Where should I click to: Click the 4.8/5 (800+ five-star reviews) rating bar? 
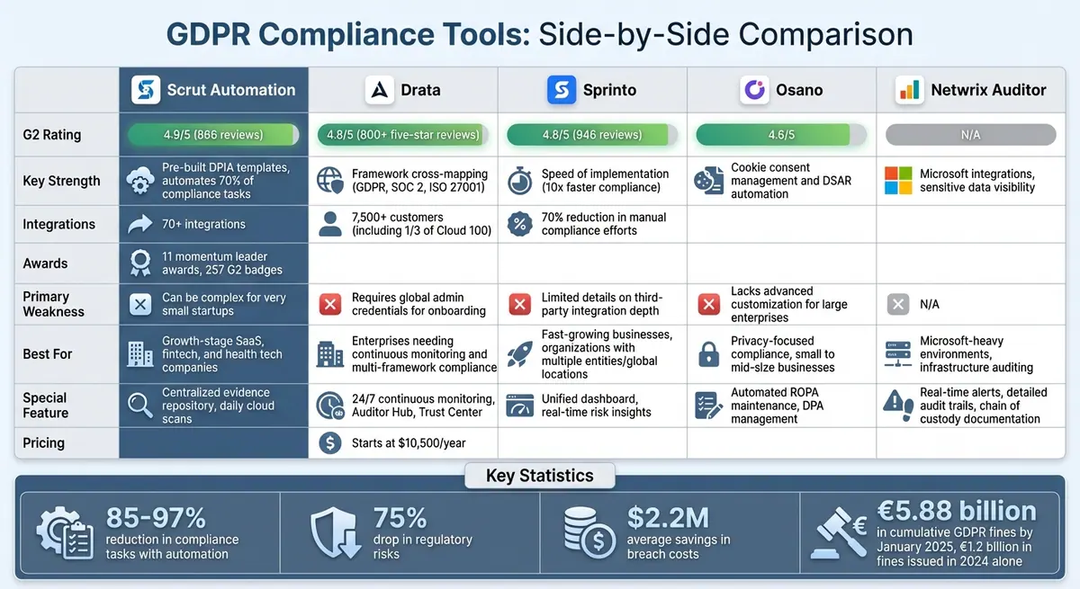point(403,135)
